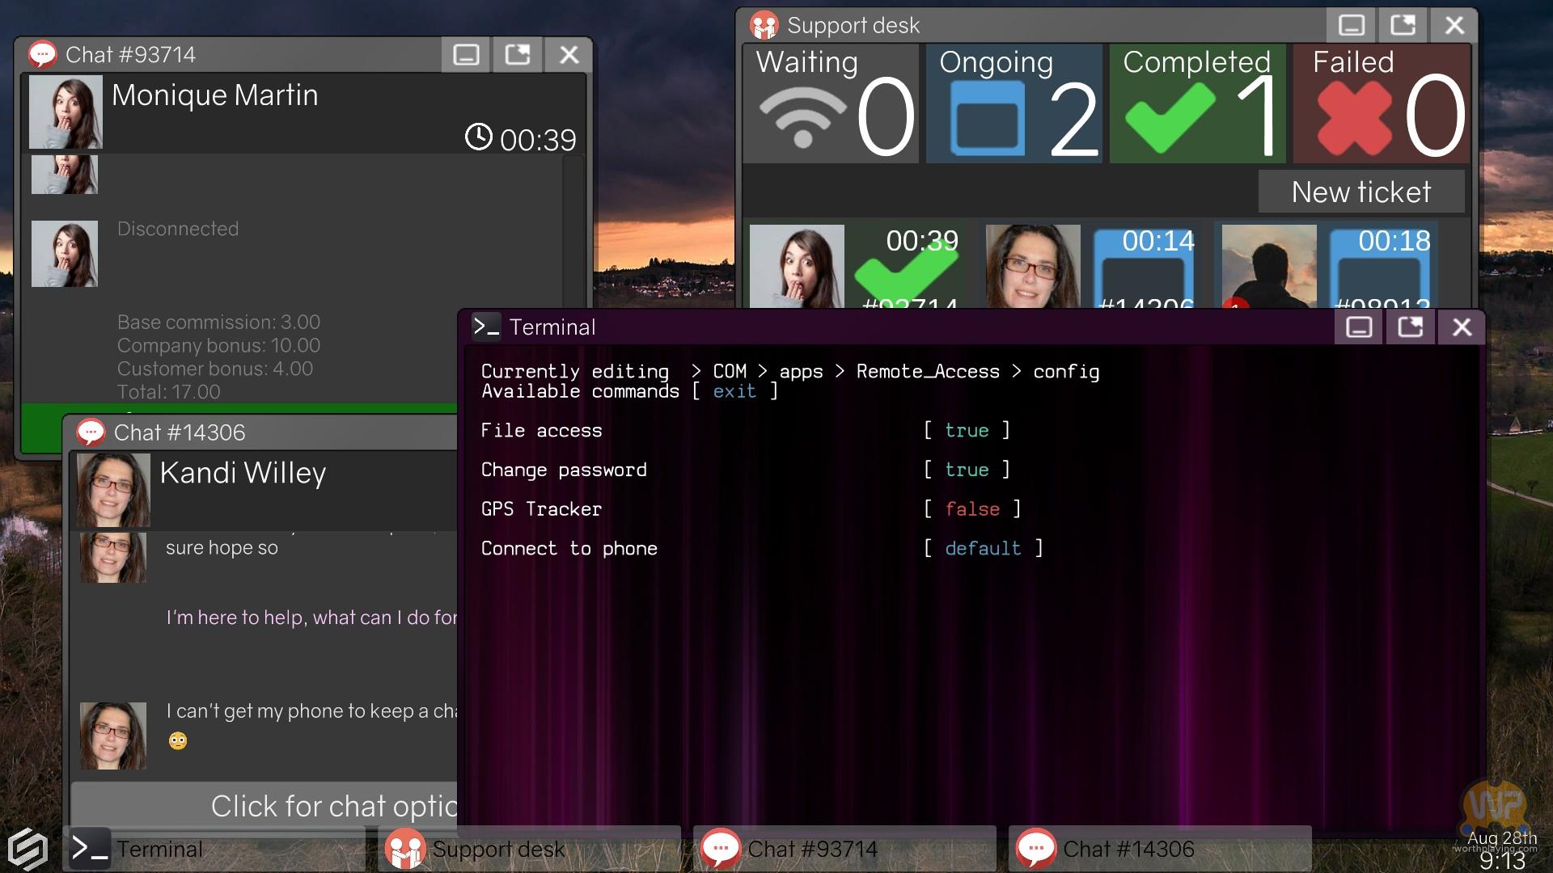The height and width of the screenshot is (873, 1553).
Task: Click the New ticket button
Action: [x=1360, y=192]
